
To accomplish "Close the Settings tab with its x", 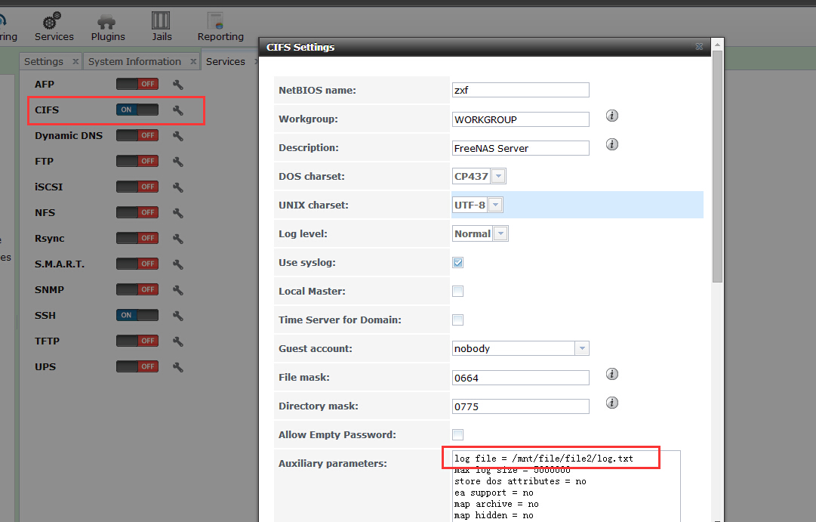I will tap(75, 61).
